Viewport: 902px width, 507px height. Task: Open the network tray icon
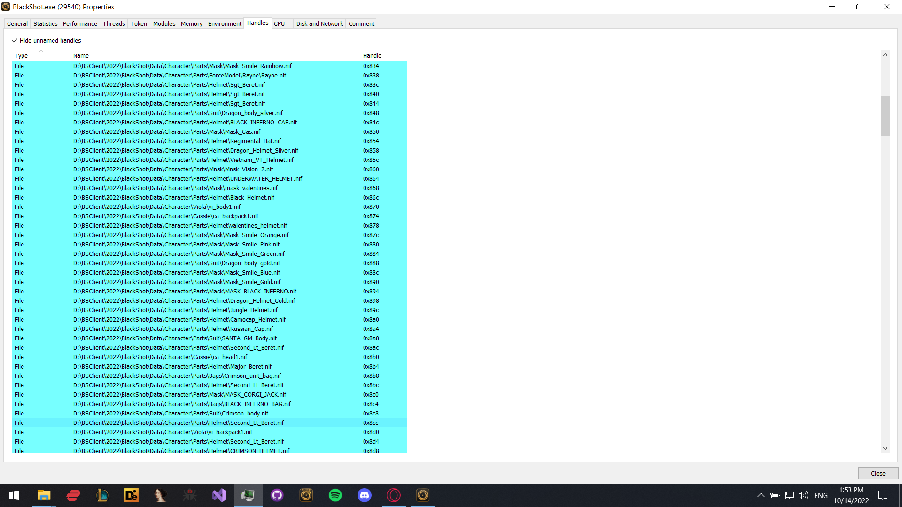click(789, 495)
